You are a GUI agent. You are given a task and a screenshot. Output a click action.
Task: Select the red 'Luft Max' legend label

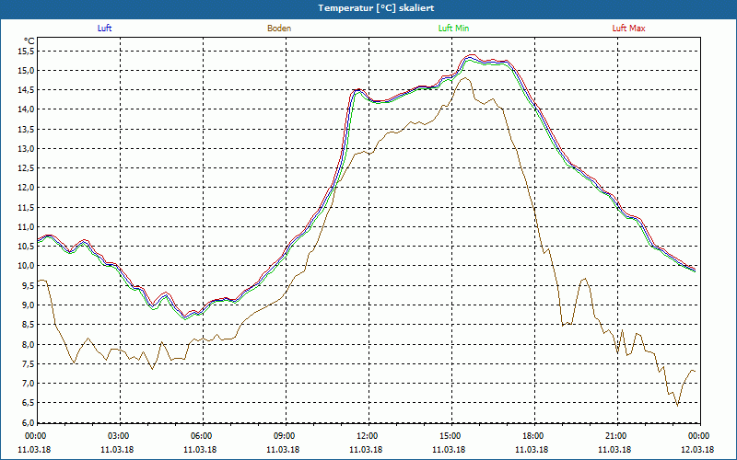(628, 29)
